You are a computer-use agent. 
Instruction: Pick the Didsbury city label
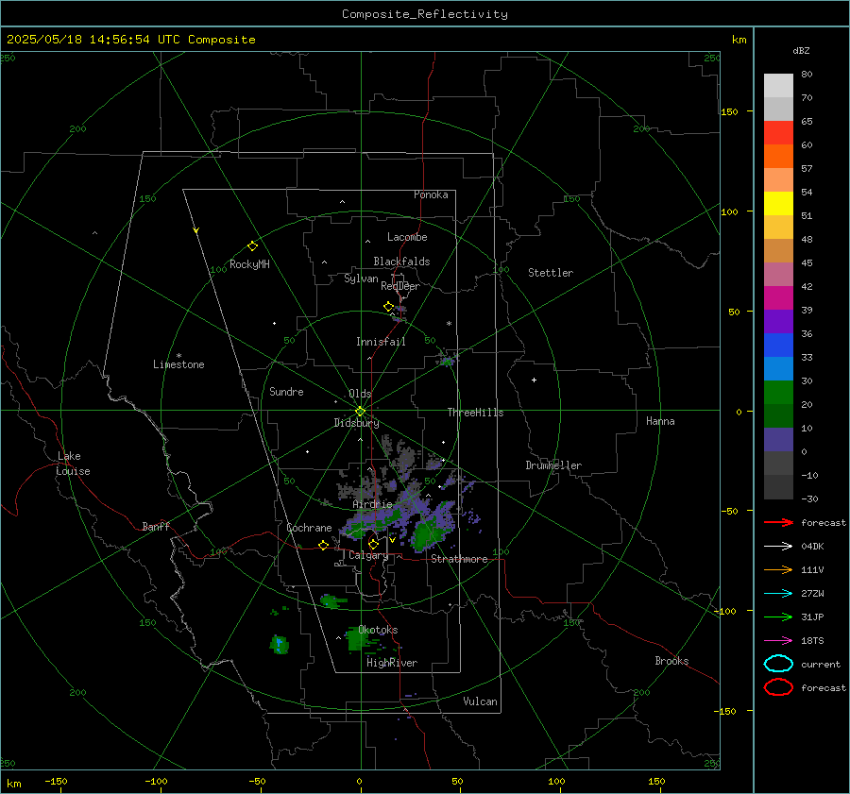356,423
